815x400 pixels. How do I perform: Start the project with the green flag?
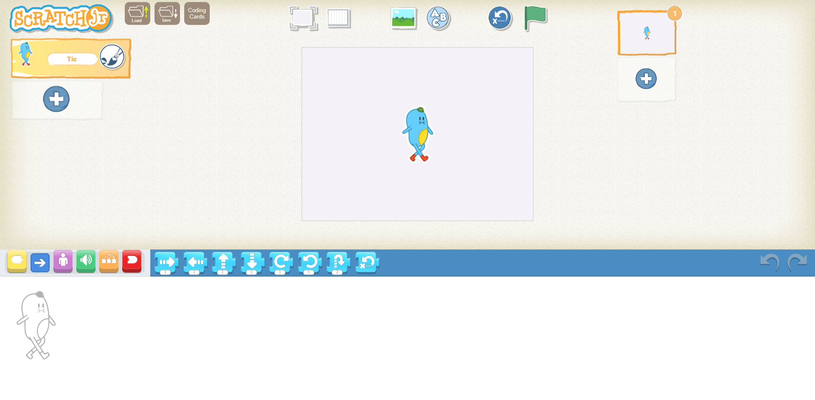[x=535, y=18]
